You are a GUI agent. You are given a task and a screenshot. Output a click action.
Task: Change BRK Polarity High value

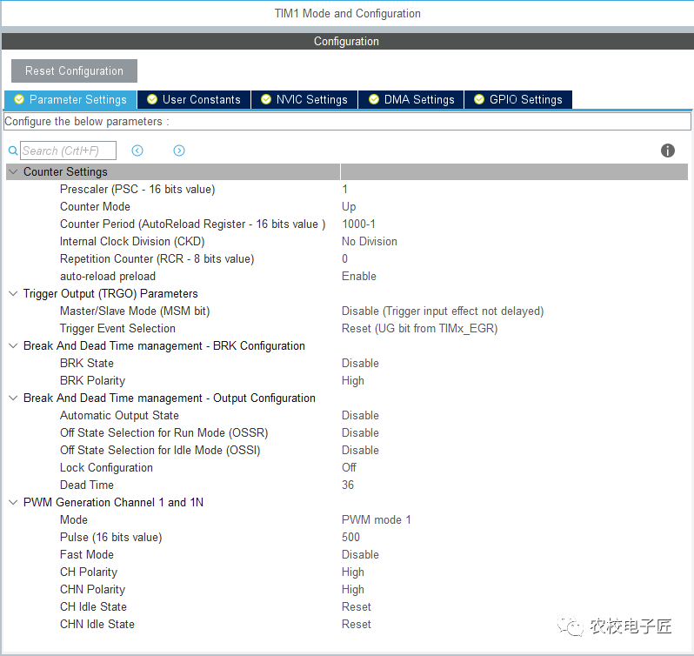[x=353, y=381]
